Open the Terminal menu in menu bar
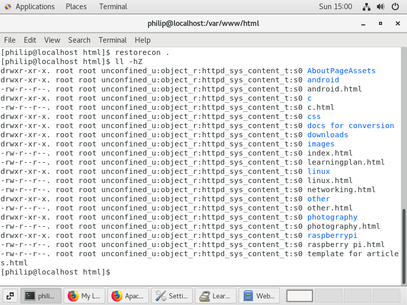407x305 pixels. pos(112,40)
